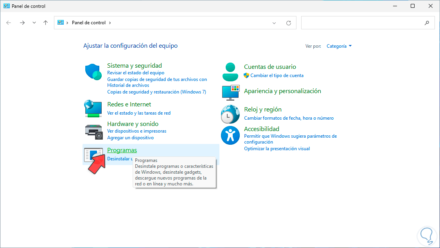Minimize the Panel de control window
Image resolution: width=440 pixels, height=248 pixels.
click(x=395, y=6)
